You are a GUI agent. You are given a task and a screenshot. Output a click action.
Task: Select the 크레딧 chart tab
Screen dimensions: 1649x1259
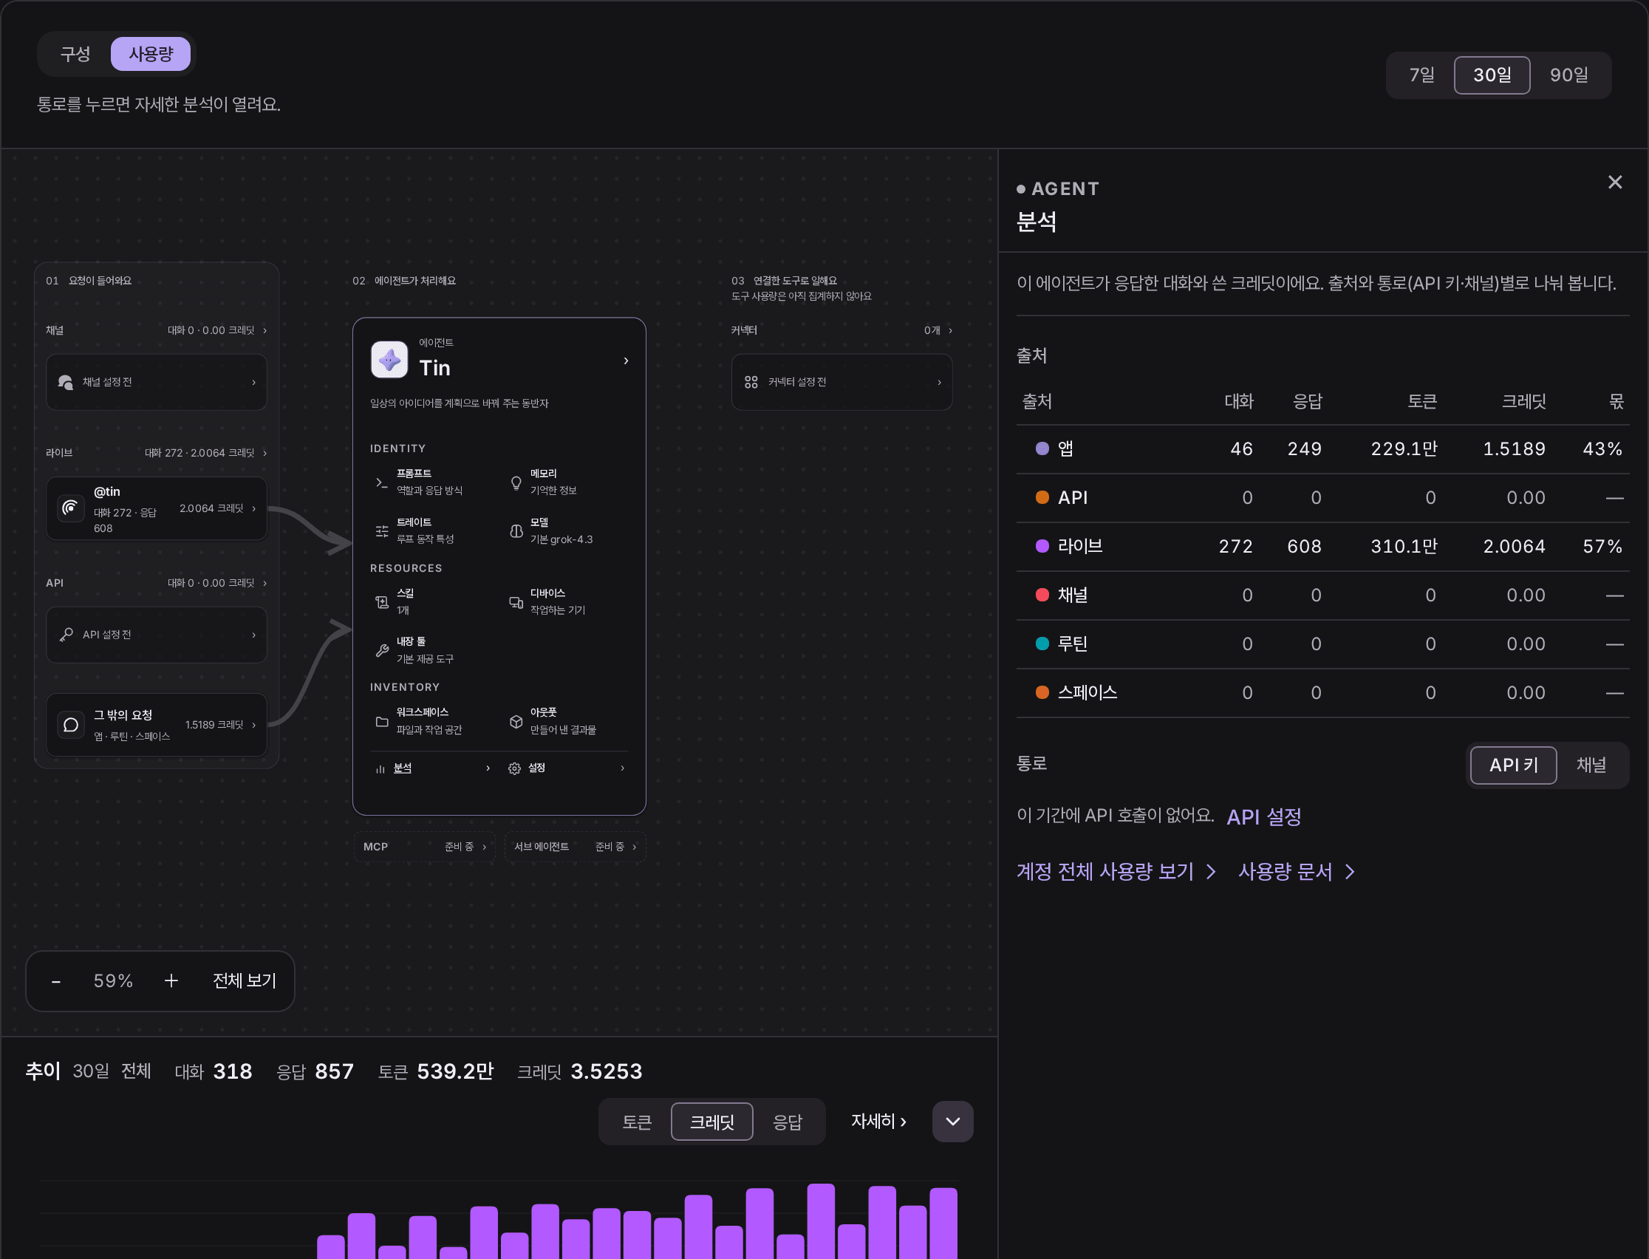[711, 1122]
